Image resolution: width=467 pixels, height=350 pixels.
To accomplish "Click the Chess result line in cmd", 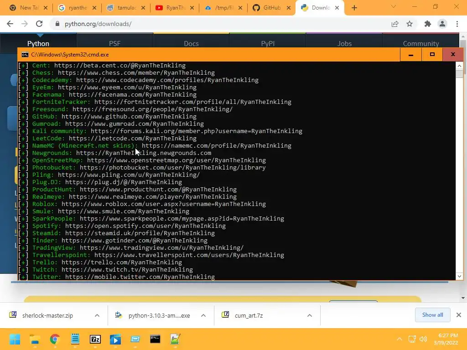I will coord(117,72).
